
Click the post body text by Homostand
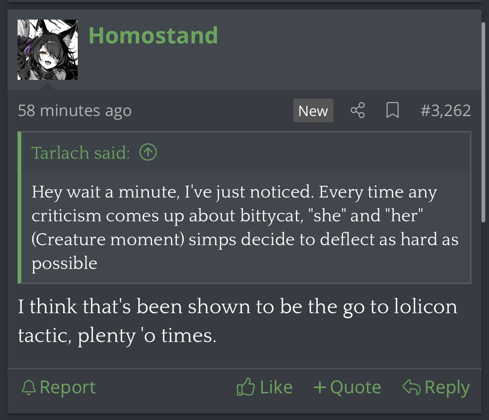[x=237, y=321]
